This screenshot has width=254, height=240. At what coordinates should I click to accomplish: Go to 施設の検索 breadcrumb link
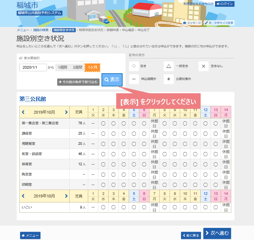pyautogui.click(x=41, y=30)
